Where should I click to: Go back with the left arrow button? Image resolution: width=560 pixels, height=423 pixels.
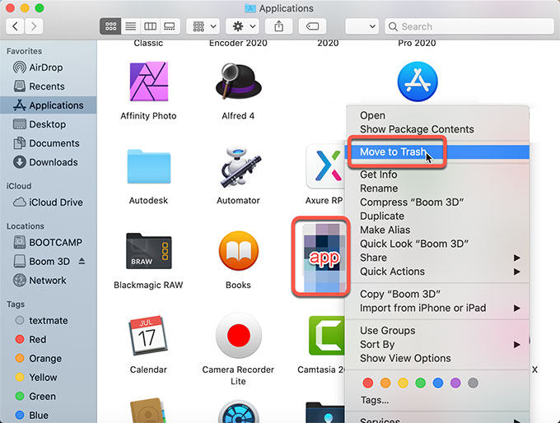tap(15, 26)
